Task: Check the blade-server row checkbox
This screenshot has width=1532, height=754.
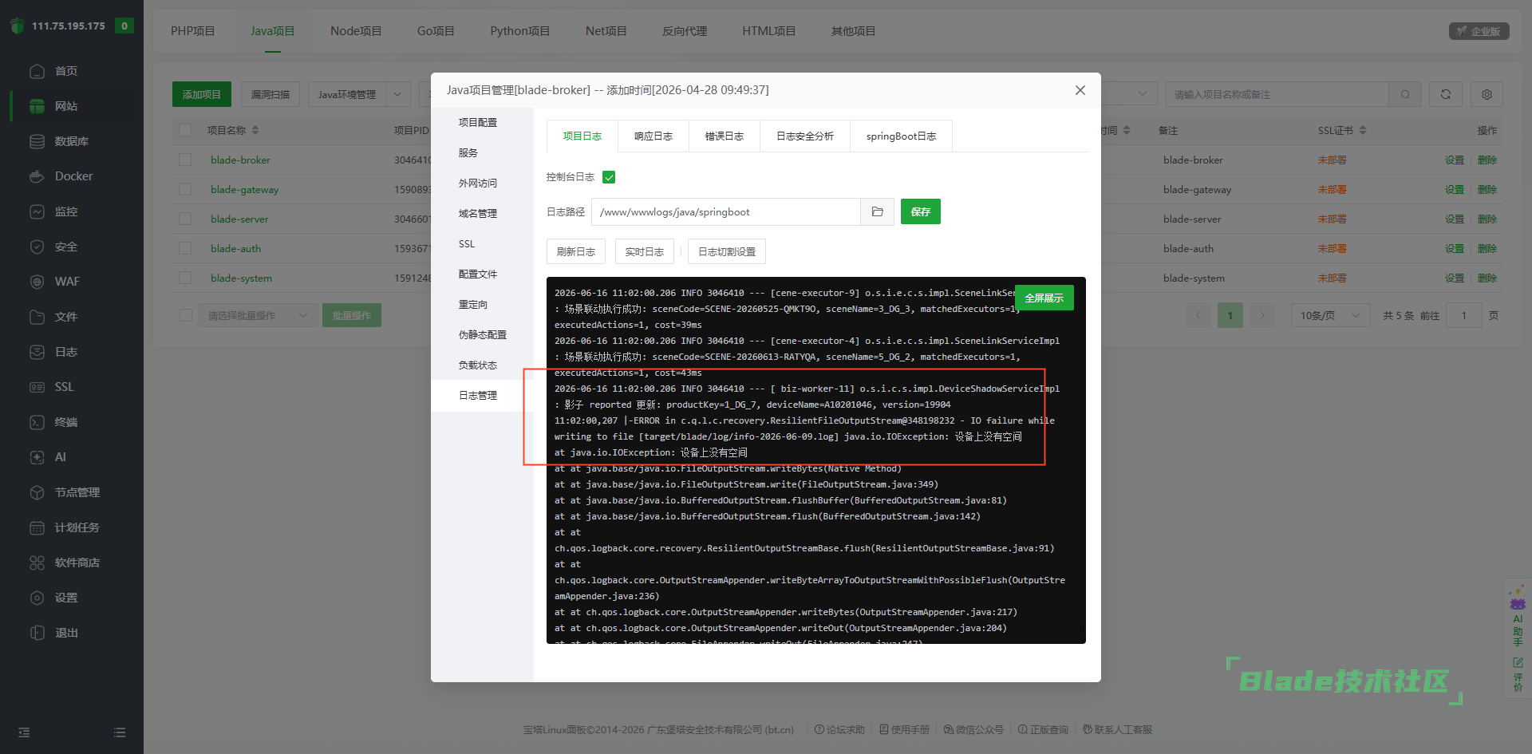Action: (185, 219)
